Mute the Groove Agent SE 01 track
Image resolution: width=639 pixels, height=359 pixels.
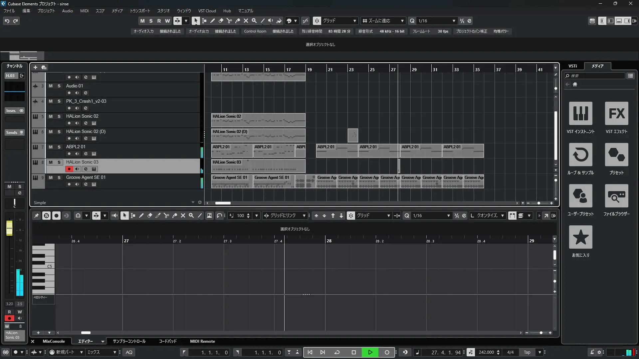tap(51, 178)
